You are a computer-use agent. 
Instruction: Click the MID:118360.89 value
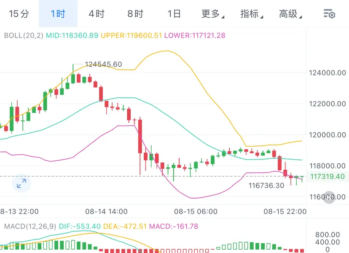click(72, 35)
